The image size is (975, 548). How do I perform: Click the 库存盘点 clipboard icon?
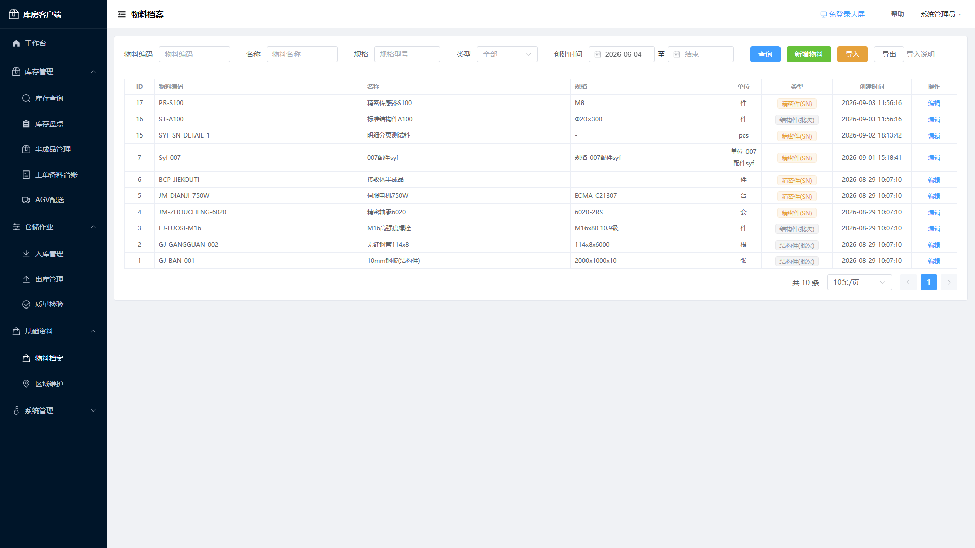pyautogui.click(x=26, y=124)
